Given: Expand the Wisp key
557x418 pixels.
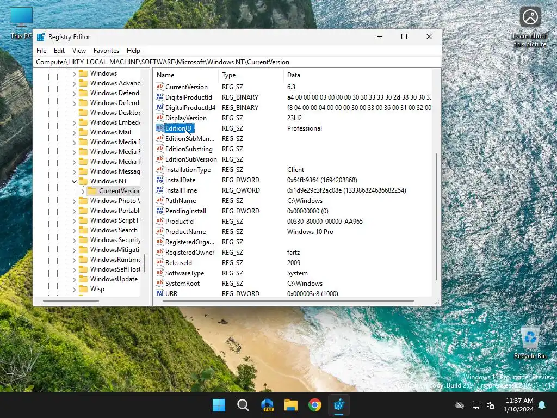Looking at the screenshot, I should click(74, 290).
